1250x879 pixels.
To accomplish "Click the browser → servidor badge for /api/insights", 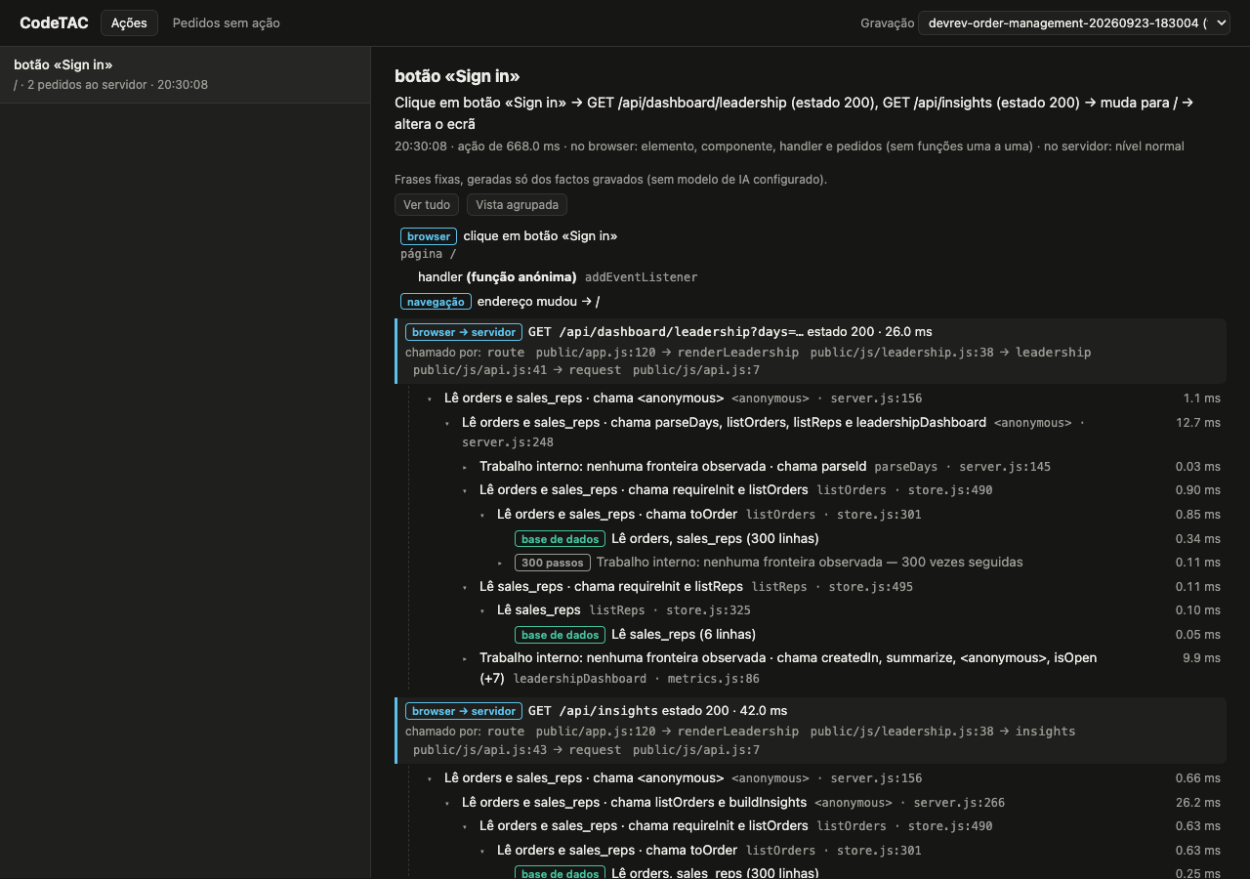I will click(x=464, y=711).
